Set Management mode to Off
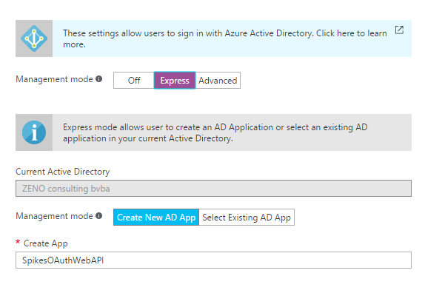425x293 pixels. click(x=134, y=81)
